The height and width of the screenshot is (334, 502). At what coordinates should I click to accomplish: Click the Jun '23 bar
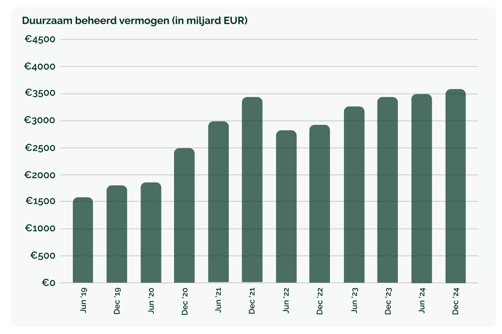coord(354,195)
